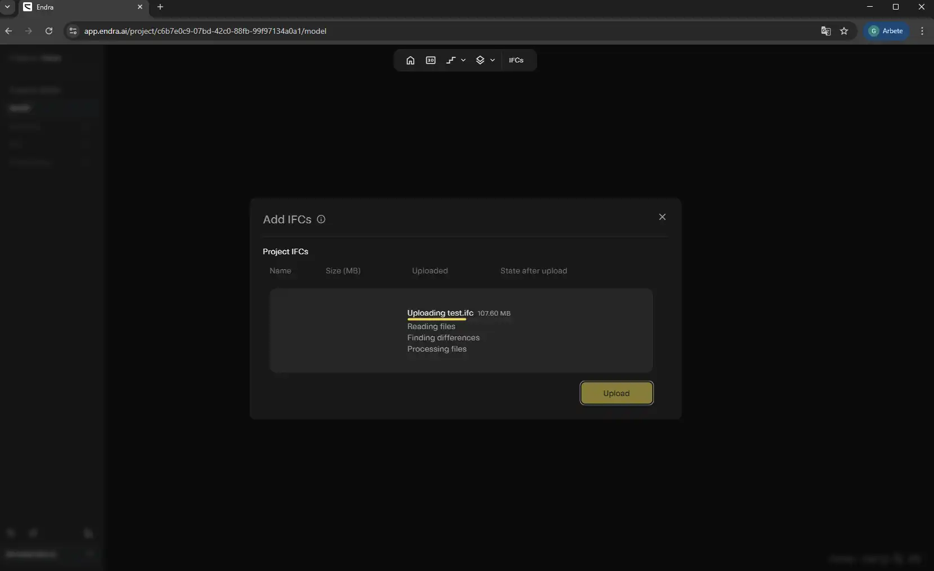This screenshot has width=934, height=571.
Task: Open the tab search dropdown arrow
Action: 7,7
